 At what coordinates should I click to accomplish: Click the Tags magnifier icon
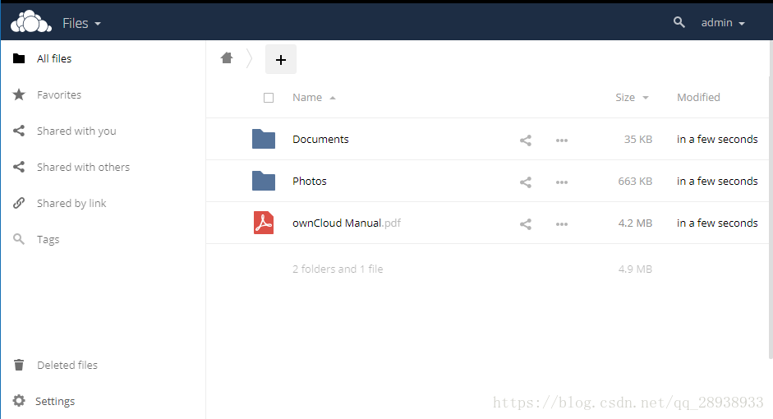click(19, 239)
